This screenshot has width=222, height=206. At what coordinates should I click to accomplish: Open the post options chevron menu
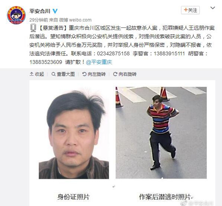[x=213, y=8]
